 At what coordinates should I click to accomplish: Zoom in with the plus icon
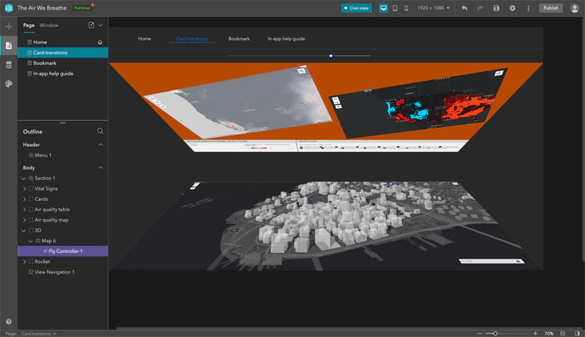[x=535, y=333]
